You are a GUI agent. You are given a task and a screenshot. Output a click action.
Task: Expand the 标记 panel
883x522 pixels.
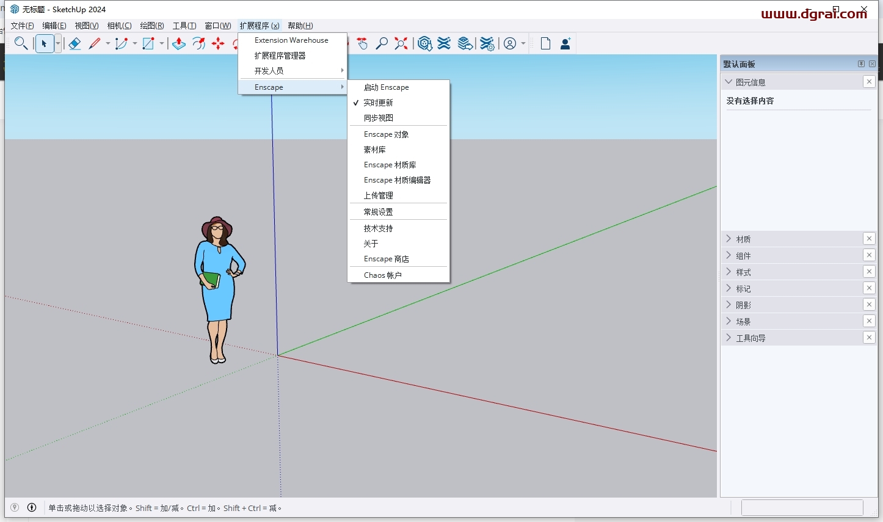729,288
